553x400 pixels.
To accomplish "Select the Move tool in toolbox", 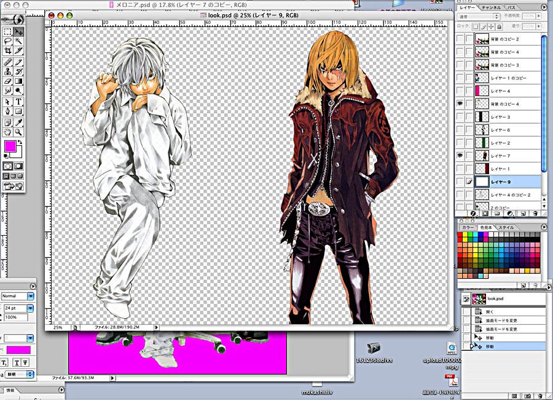I will (x=18, y=31).
